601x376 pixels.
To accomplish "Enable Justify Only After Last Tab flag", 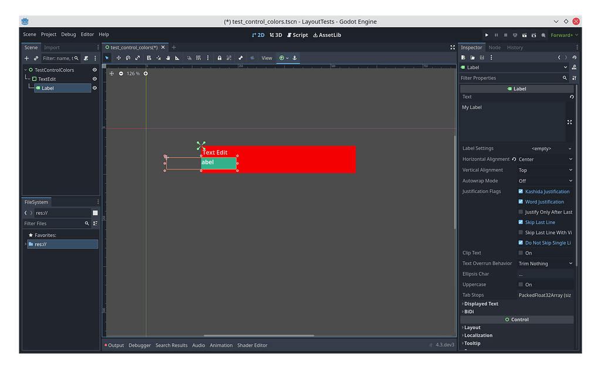I will [x=521, y=212].
